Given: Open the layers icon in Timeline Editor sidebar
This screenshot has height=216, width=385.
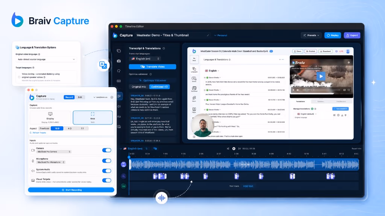Looking at the screenshot, I should 119,51.
